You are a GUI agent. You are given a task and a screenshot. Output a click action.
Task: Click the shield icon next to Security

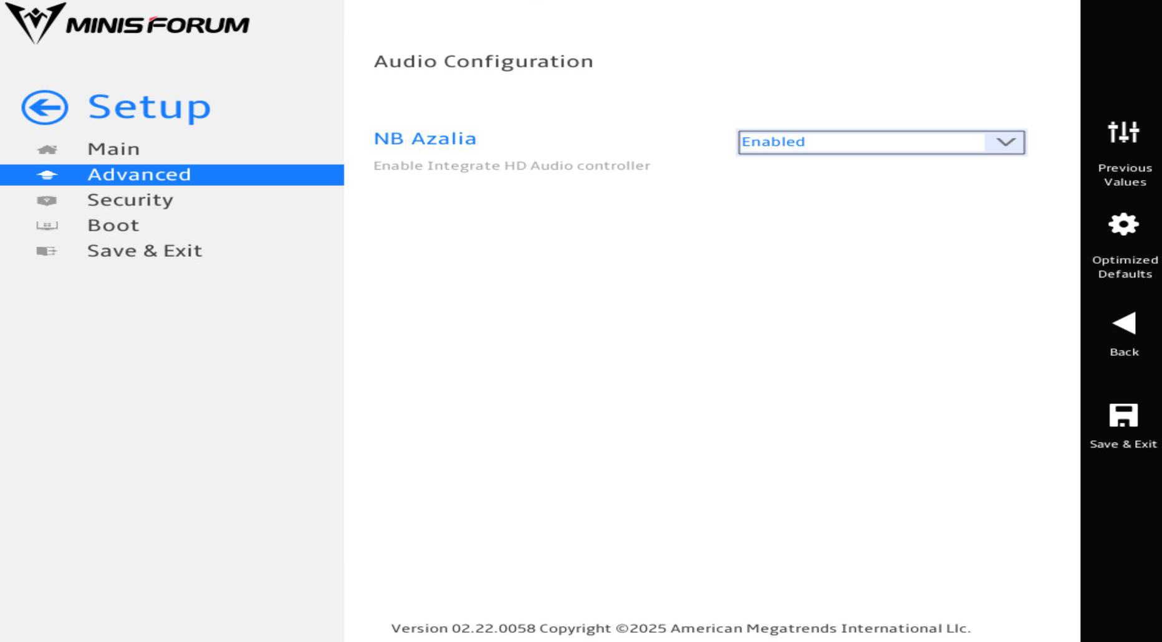[47, 201]
